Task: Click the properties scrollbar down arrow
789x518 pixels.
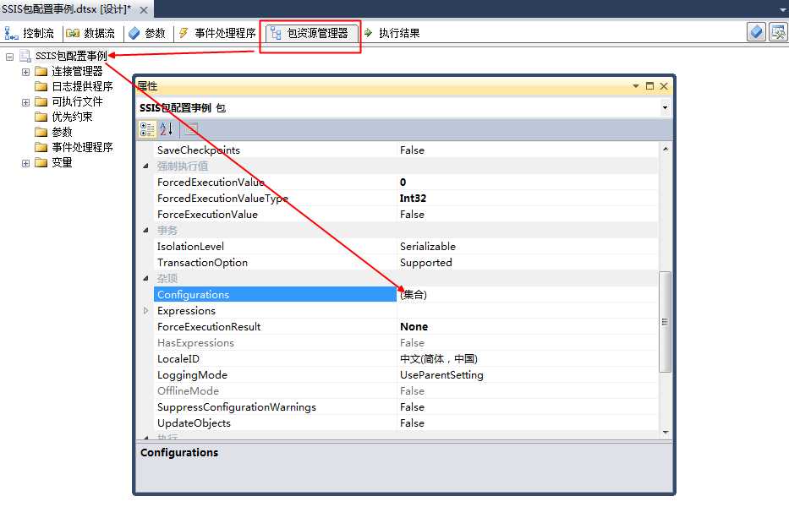Action: pyautogui.click(x=666, y=432)
